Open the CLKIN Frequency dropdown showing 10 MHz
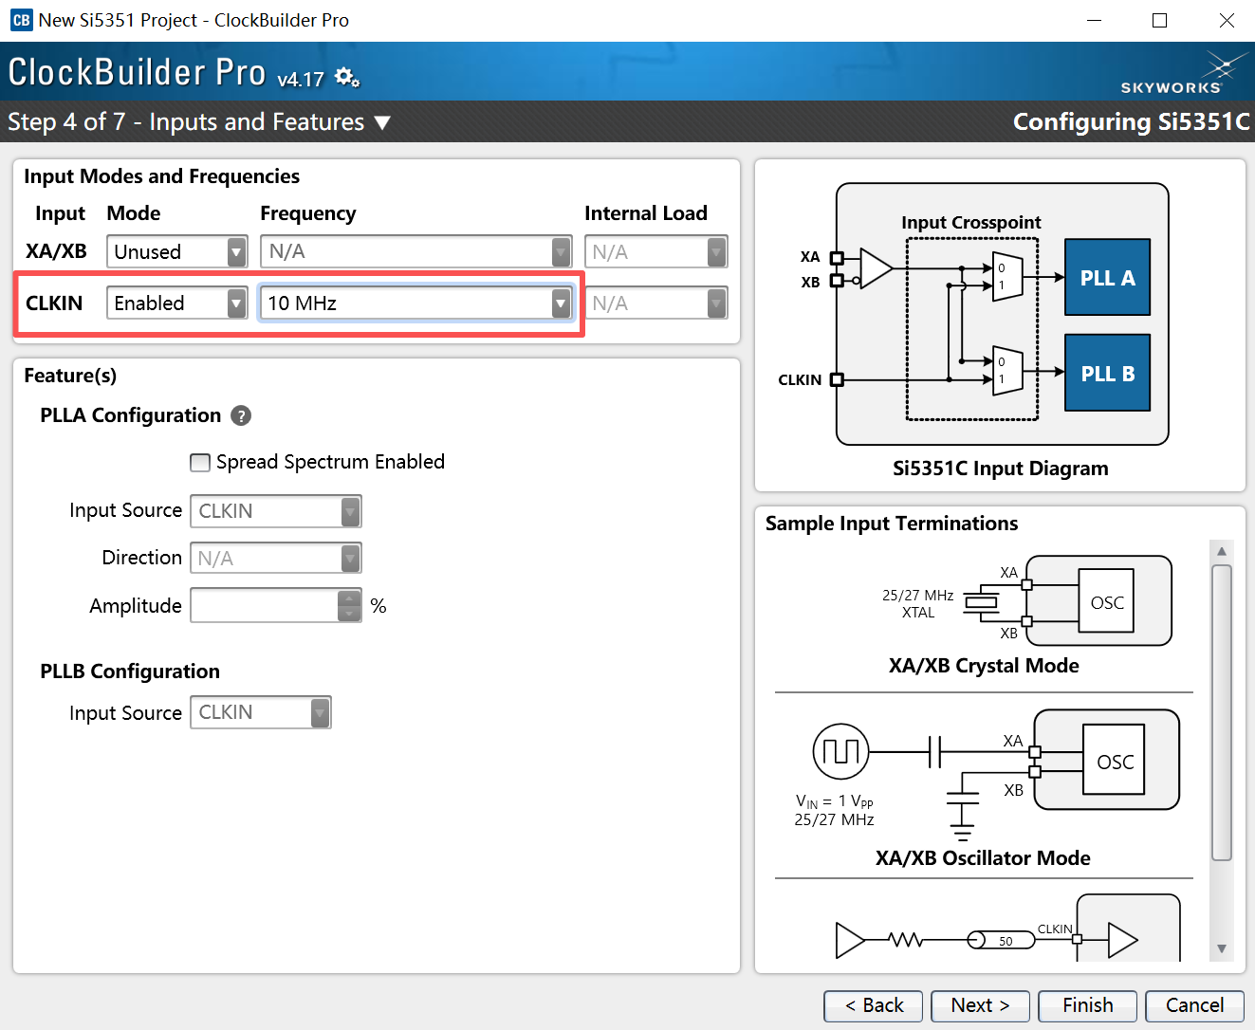This screenshot has height=1030, width=1255. click(x=416, y=303)
